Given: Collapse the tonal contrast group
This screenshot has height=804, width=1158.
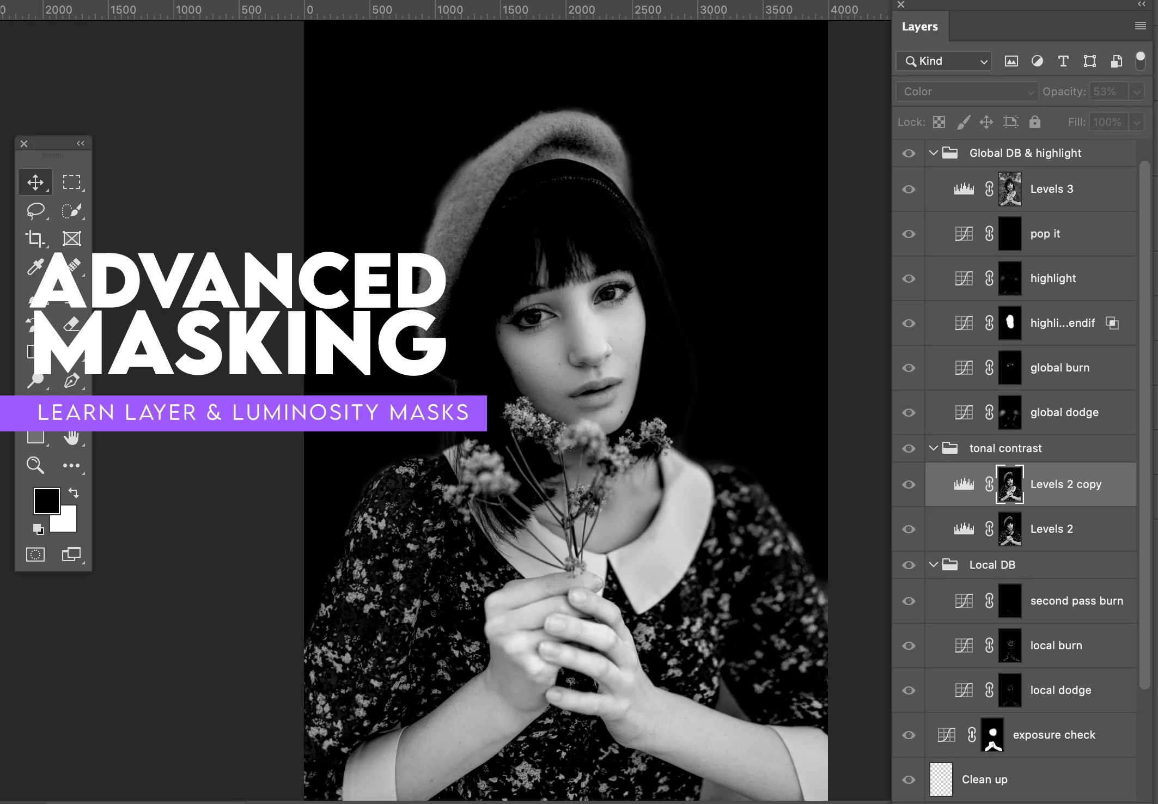Looking at the screenshot, I should coord(934,448).
